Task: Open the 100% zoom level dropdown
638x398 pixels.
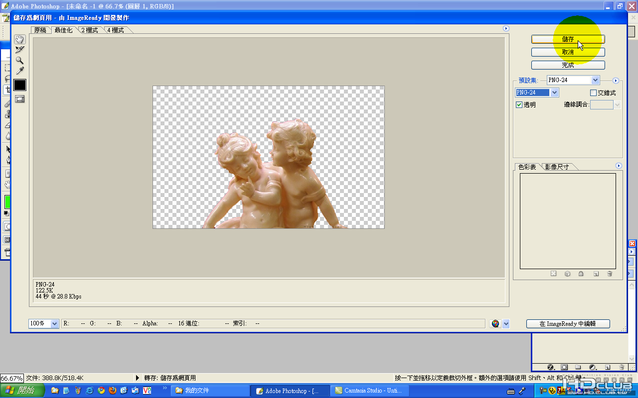Action: pyautogui.click(x=44, y=323)
